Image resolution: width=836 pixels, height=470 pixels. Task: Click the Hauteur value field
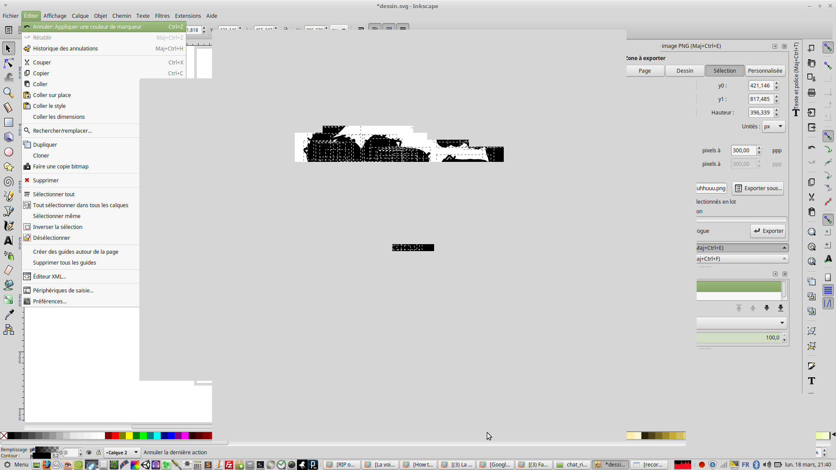pos(760,113)
